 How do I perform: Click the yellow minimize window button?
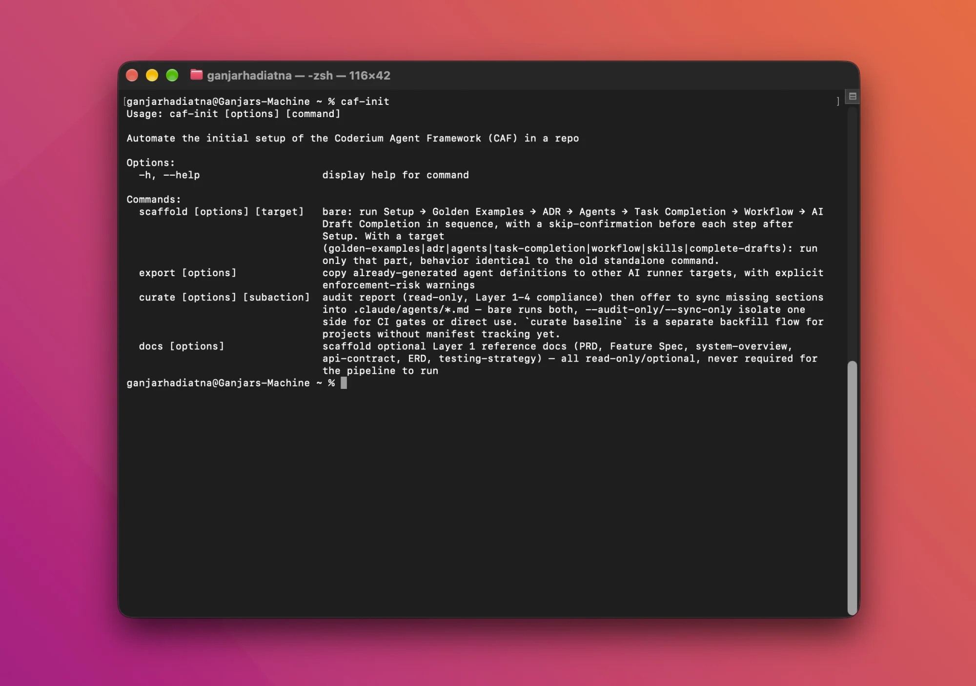pyautogui.click(x=152, y=75)
